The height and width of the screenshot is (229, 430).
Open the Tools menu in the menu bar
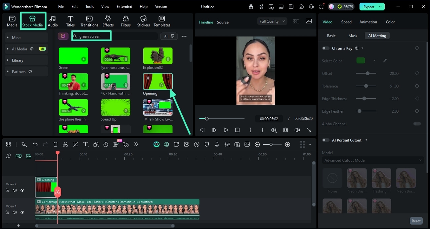click(x=89, y=6)
